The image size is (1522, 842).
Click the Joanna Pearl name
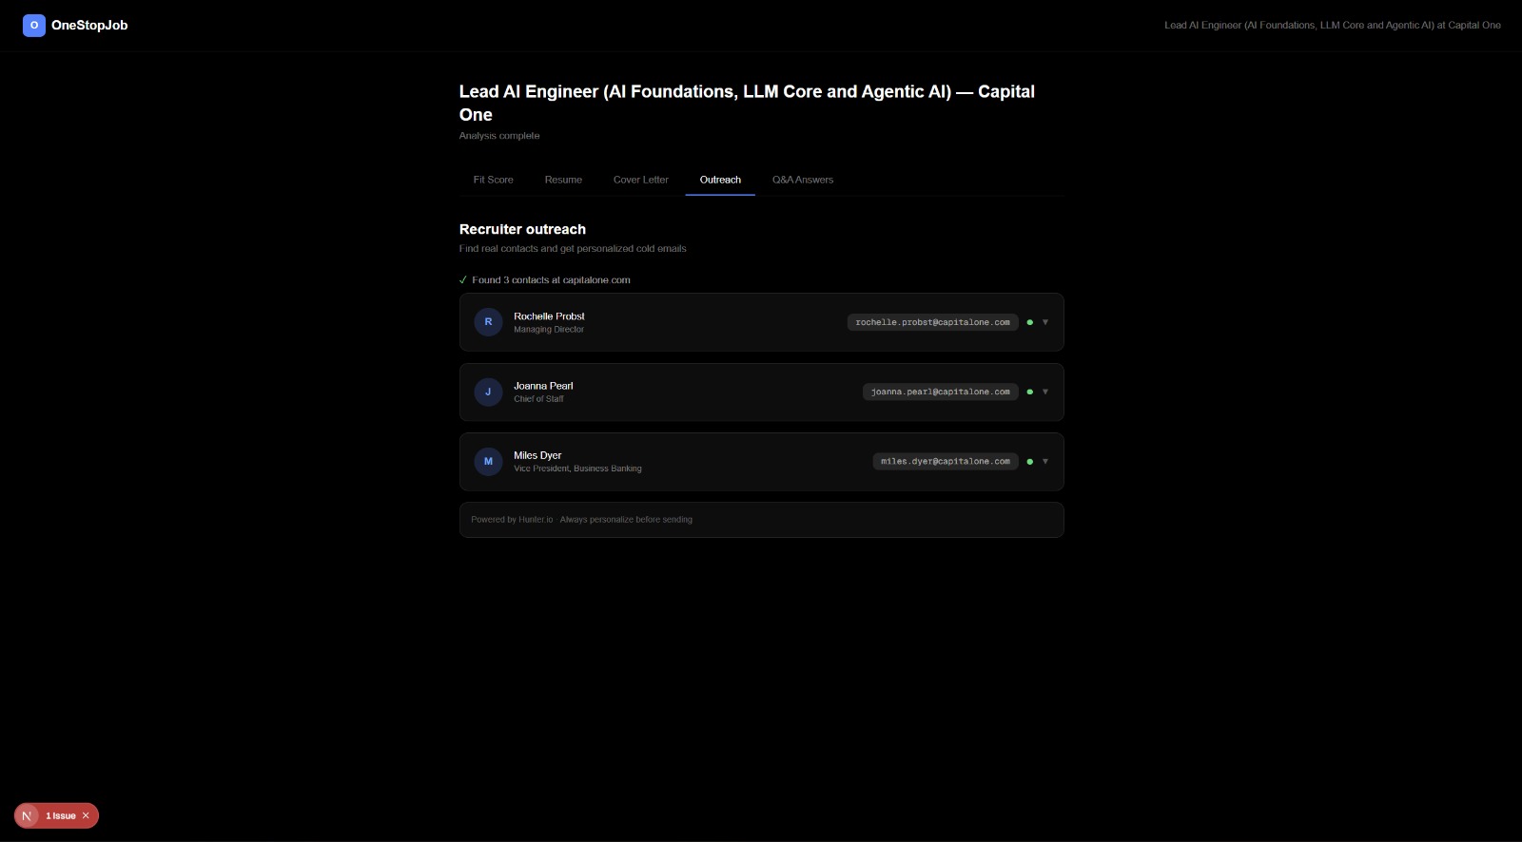point(543,386)
